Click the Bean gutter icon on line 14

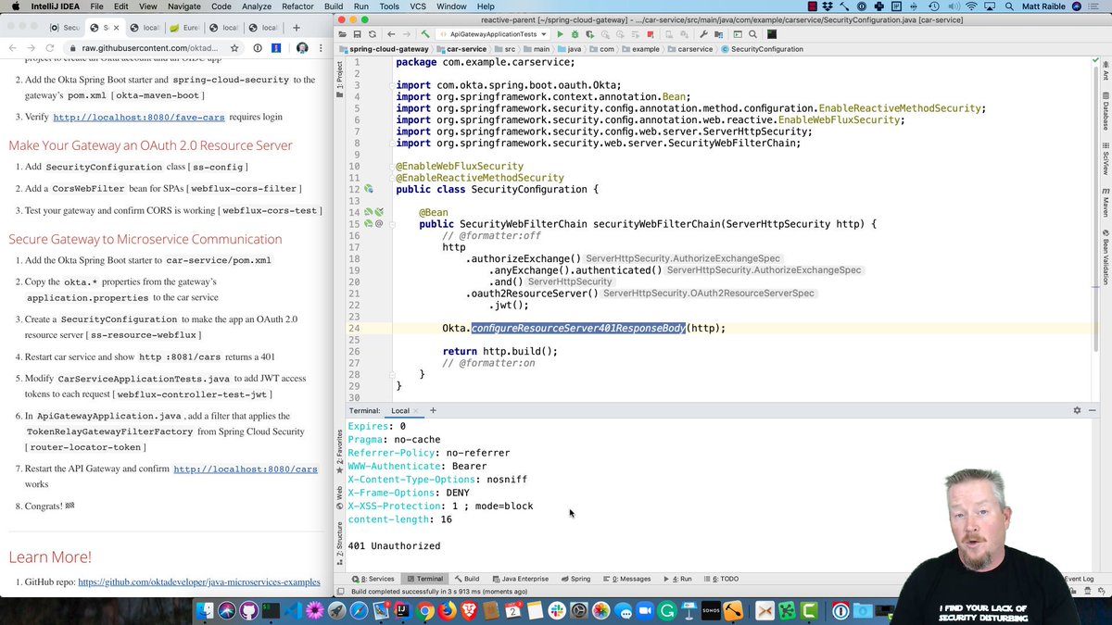(x=369, y=212)
